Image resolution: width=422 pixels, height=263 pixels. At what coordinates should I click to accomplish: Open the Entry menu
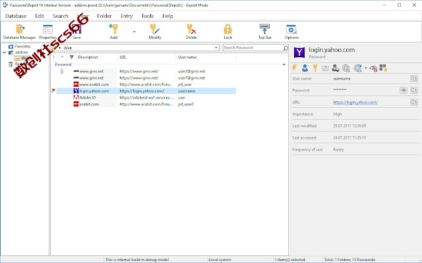(127, 16)
